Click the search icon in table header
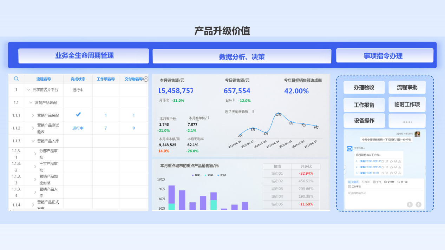Viewport: 445px width, 250px height. 16,79
